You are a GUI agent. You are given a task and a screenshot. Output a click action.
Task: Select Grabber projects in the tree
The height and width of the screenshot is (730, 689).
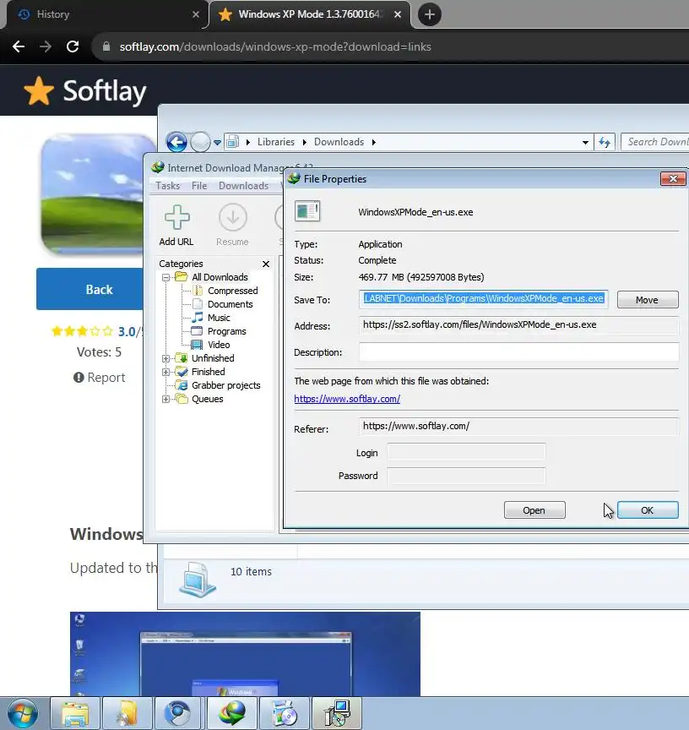pyautogui.click(x=225, y=385)
